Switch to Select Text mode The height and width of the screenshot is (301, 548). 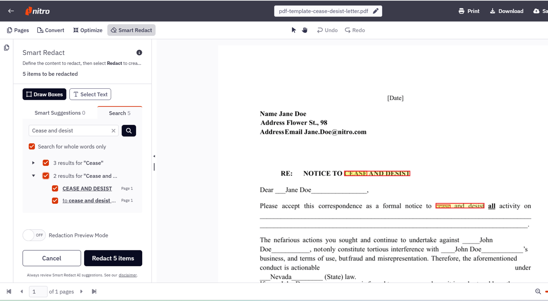coord(90,94)
